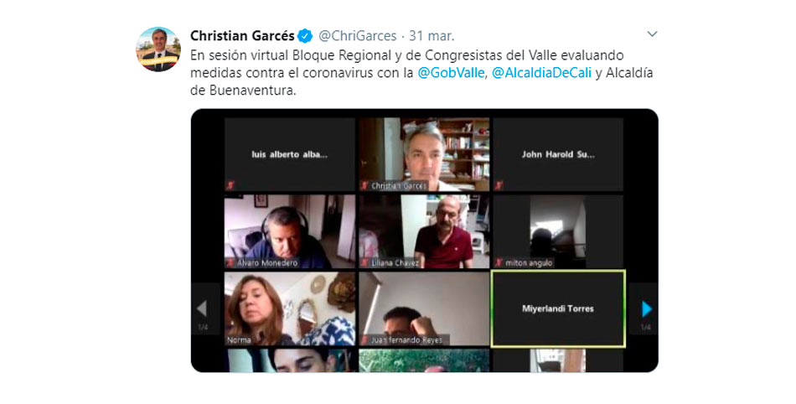Screen dimensions: 796x404
Task: Click muted mic icon on luis alberto tile
Action: pyautogui.click(x=230, y=186)
